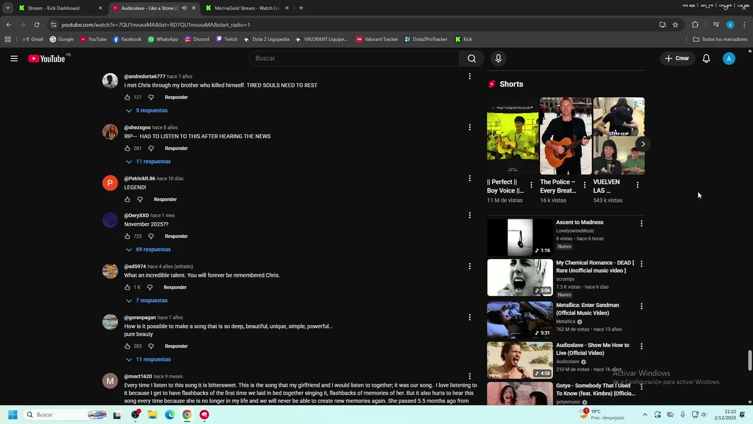
Task: Click the Crear button
Action: [677, 58]
